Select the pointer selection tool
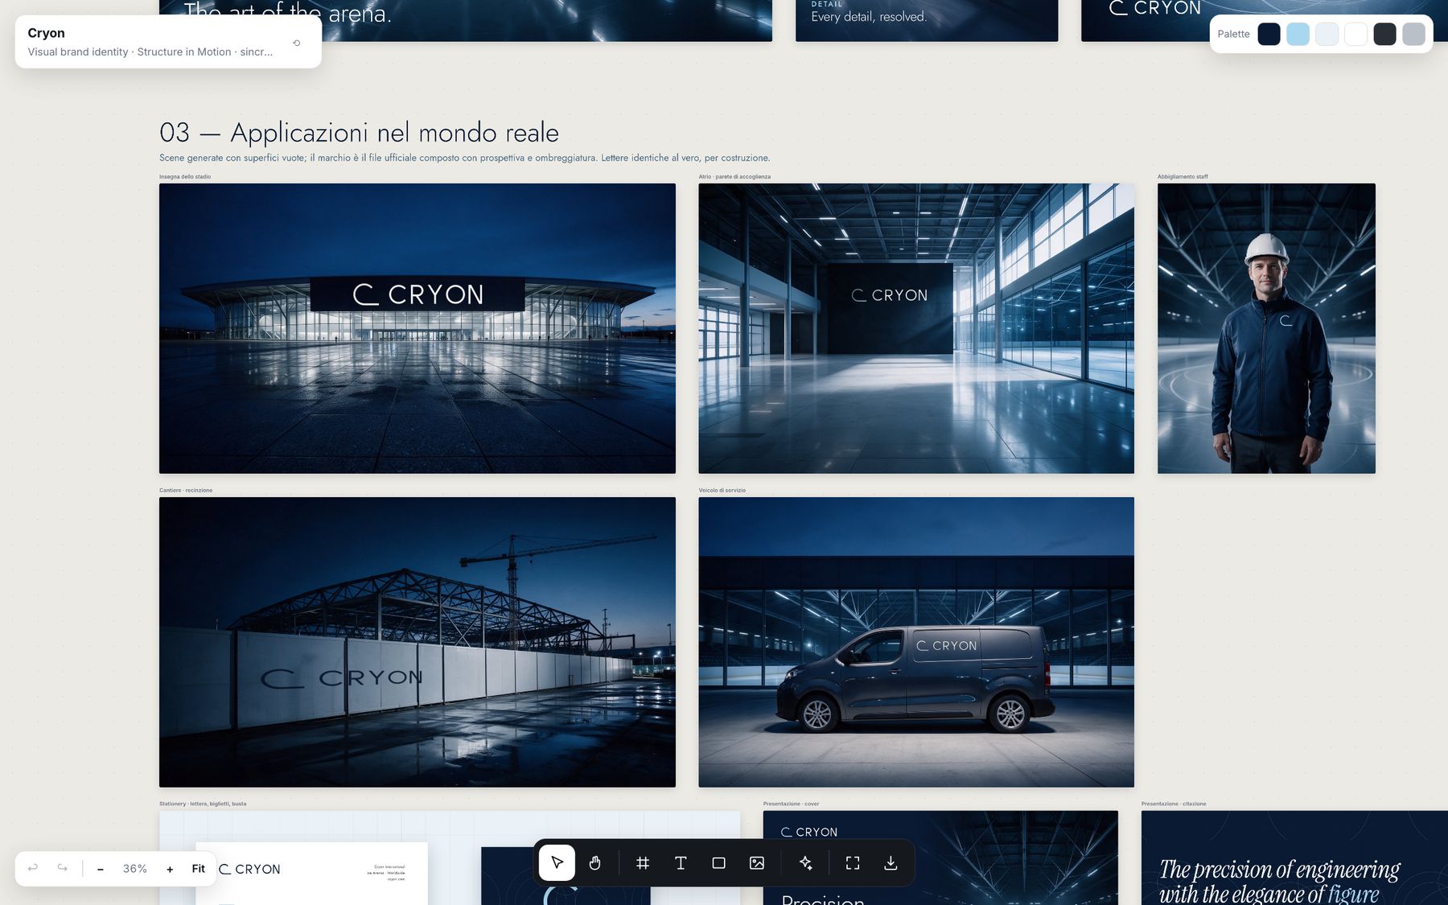 tap(557, 862)
